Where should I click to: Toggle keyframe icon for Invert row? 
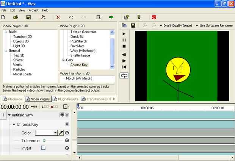[67, 148]
